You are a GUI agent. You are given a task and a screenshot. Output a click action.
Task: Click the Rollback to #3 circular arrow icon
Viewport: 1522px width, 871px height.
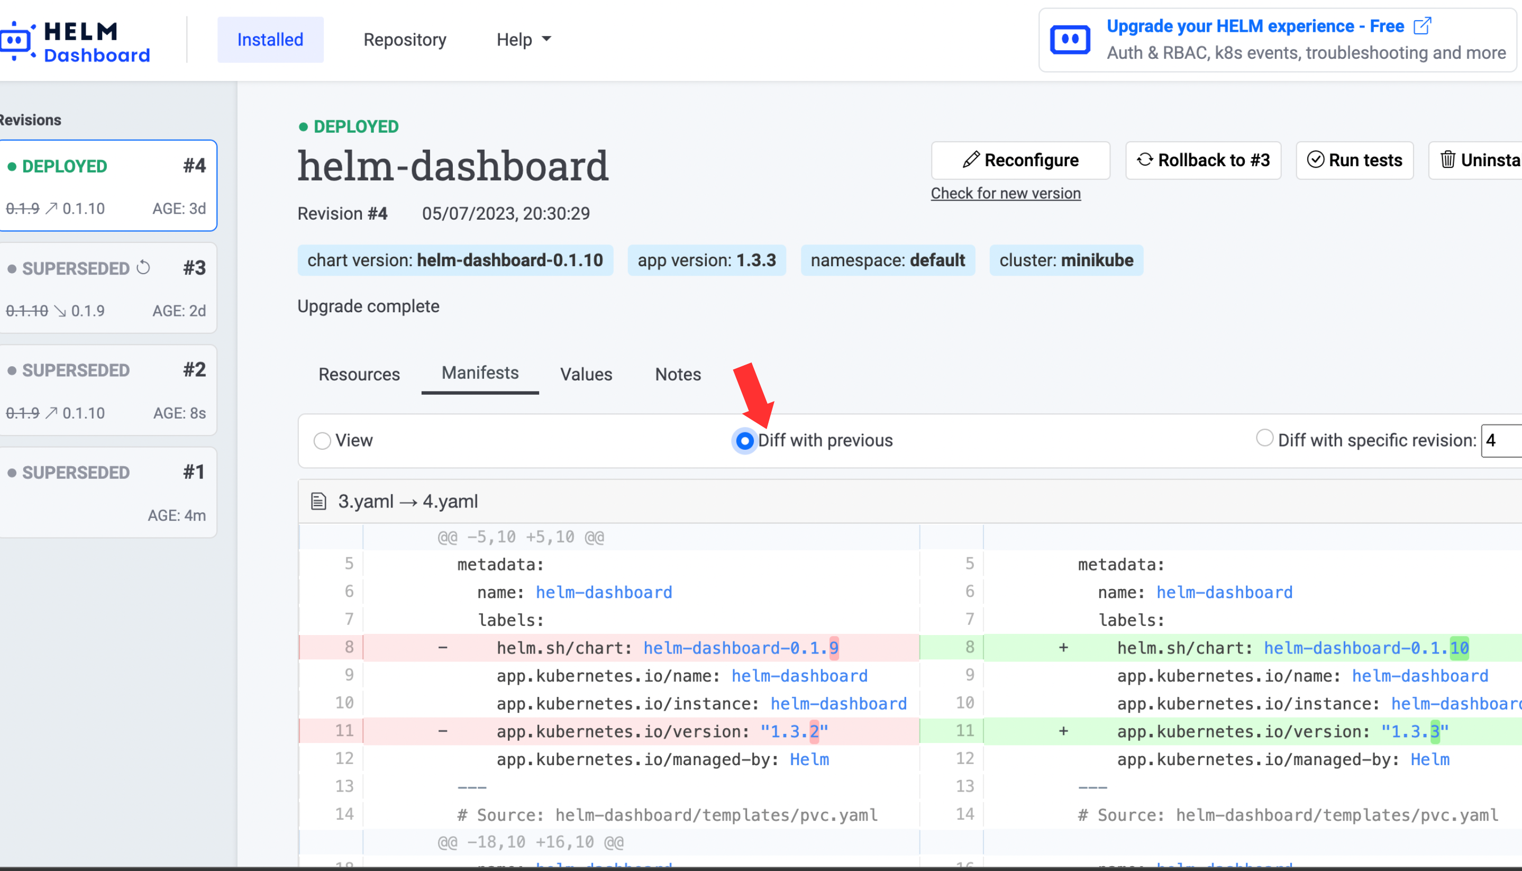(1145, 160)
